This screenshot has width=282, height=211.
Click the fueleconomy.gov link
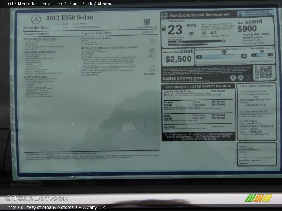coord(182,78)
